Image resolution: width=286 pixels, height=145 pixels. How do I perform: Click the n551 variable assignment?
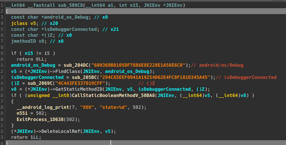[x=22, y=113]
